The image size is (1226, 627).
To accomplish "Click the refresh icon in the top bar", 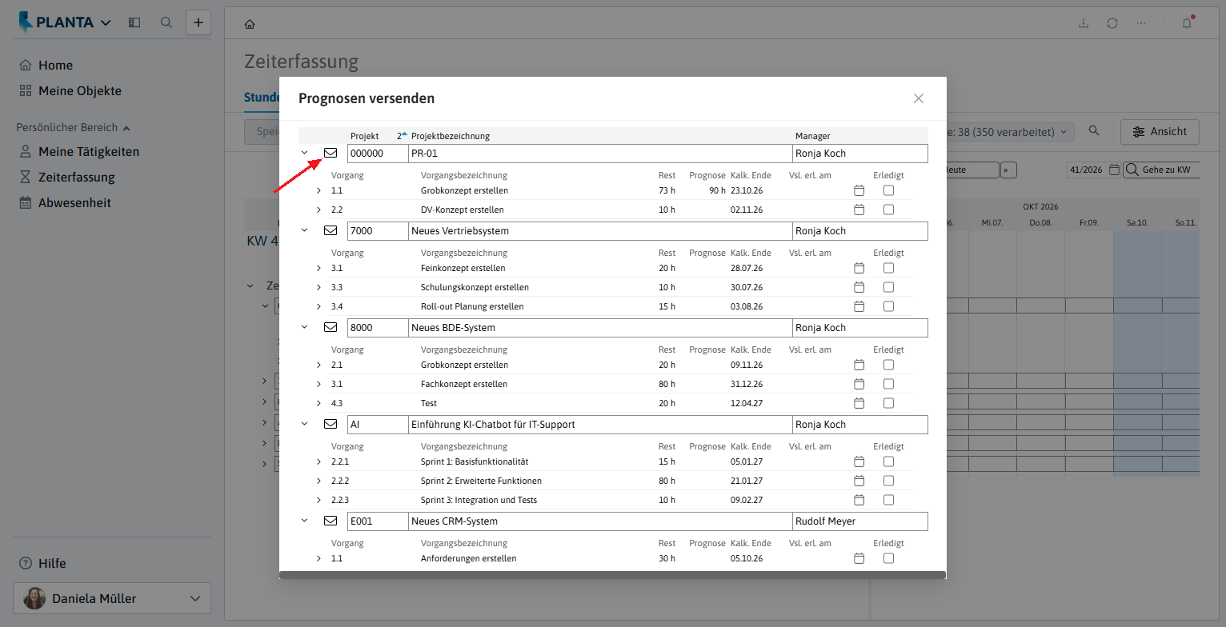I will tap(1112, 23).
